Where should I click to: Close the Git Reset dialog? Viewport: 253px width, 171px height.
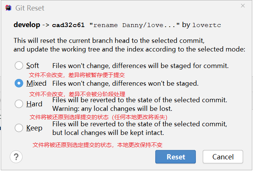coord(242,6)
